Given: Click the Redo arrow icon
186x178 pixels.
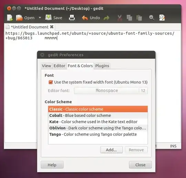Looking at the screenshot, I should pos(106,18).
